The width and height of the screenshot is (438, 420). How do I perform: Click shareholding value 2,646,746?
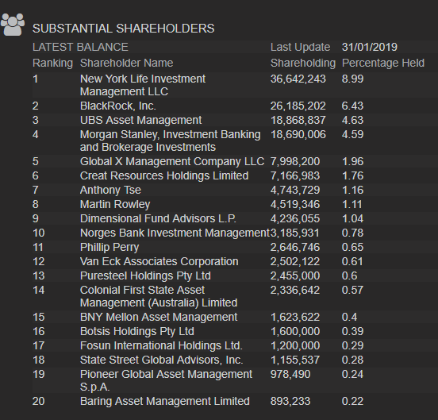tap(295, 247)
